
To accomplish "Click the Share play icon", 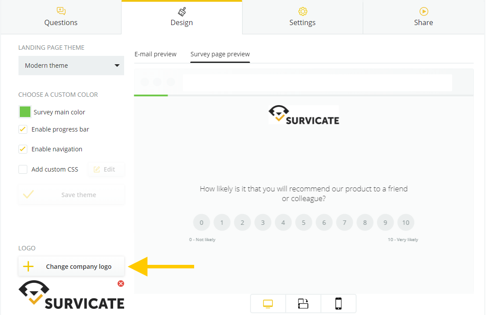I will coord(423,11).
